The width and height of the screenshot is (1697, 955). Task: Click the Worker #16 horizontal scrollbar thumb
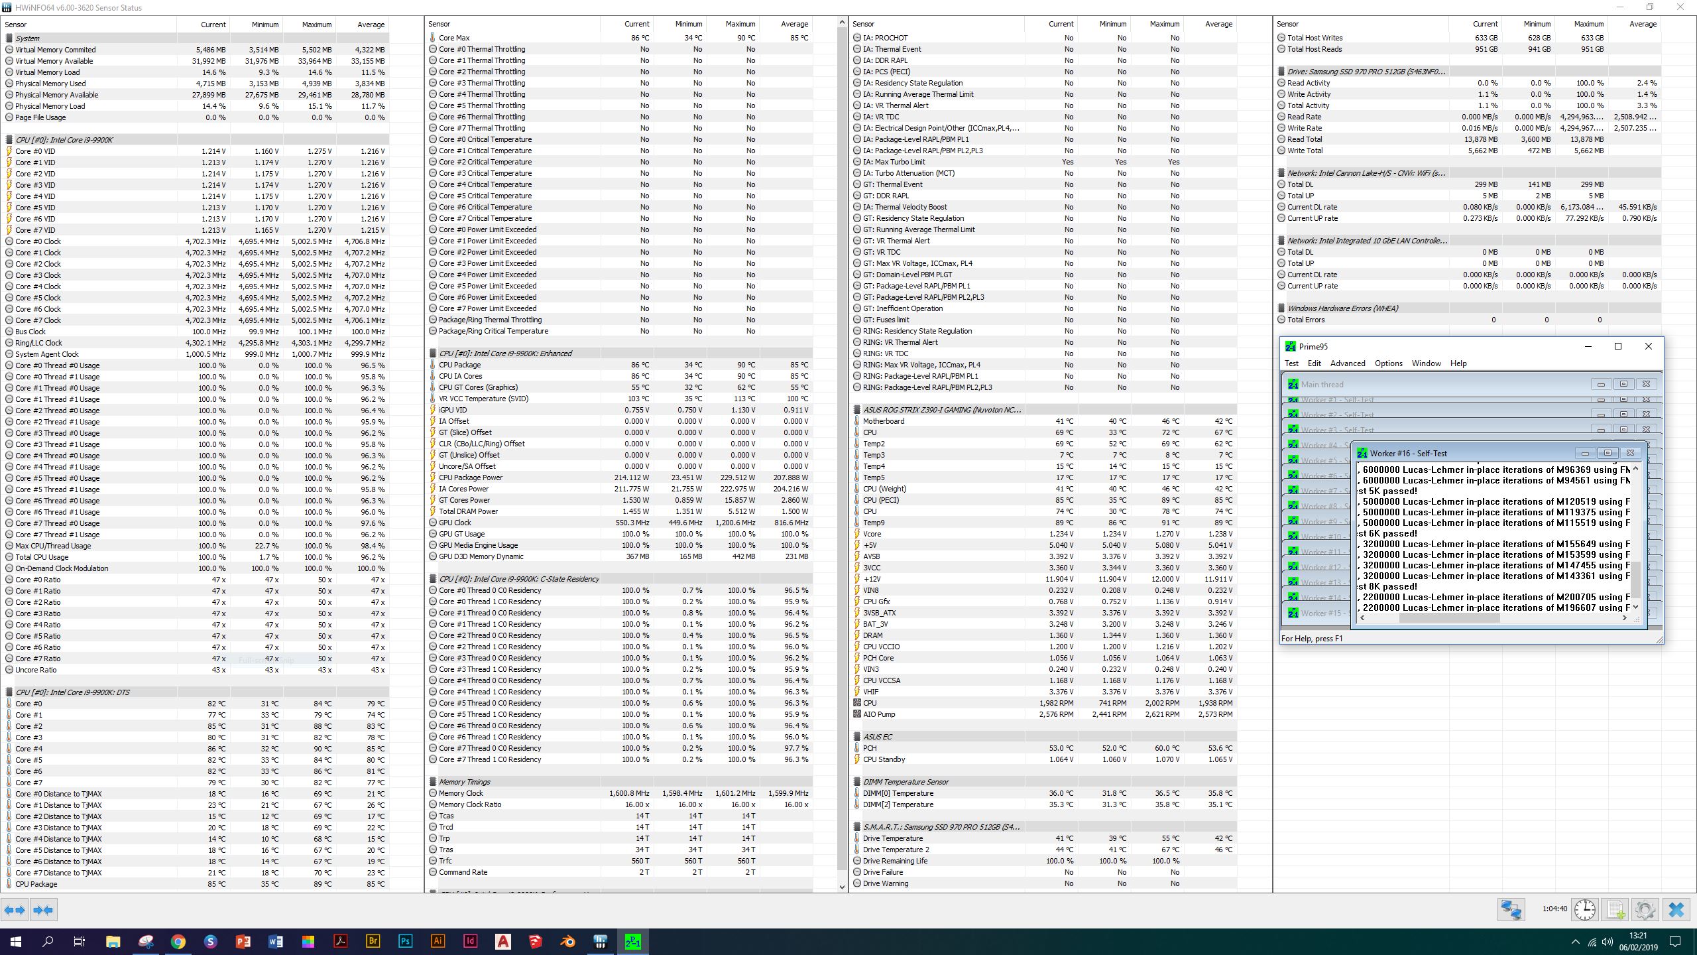[x=1449, y=617]
